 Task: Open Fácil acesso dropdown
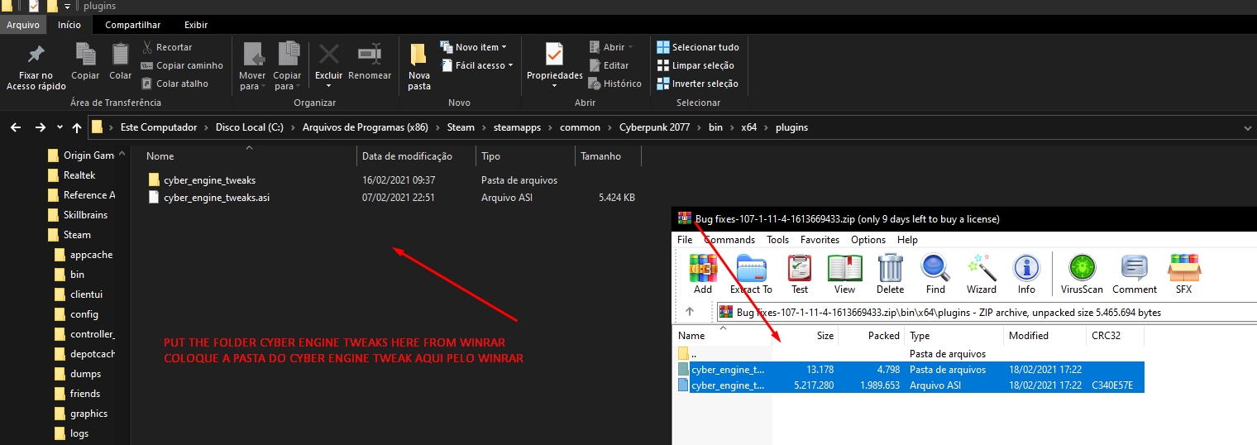point(476,65)
